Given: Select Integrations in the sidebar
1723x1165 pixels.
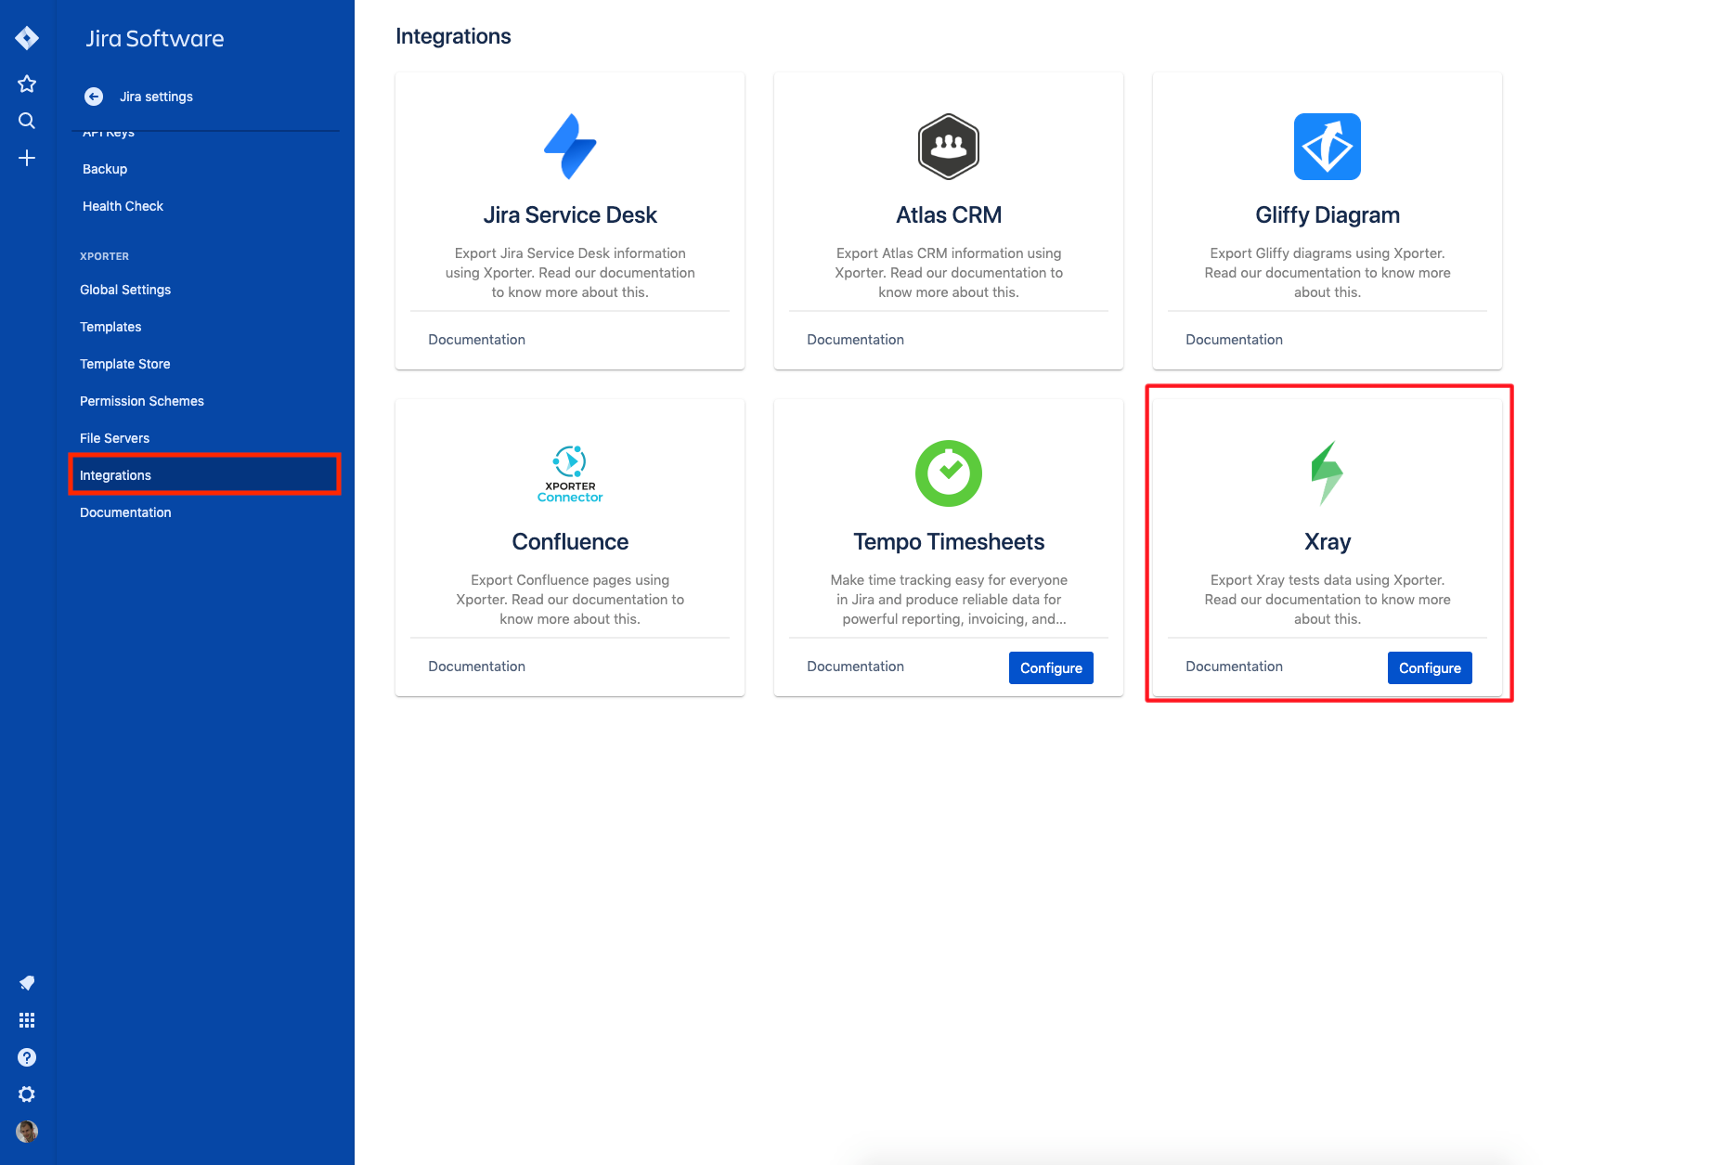Looking at the screenshot, I should click(x=115, y=475).
